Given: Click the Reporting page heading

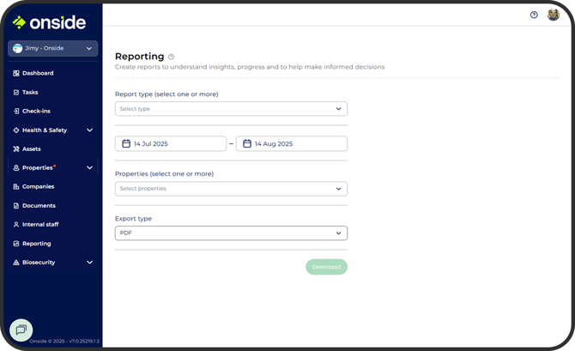Looking at the screenshot, I should click(139, 57).
